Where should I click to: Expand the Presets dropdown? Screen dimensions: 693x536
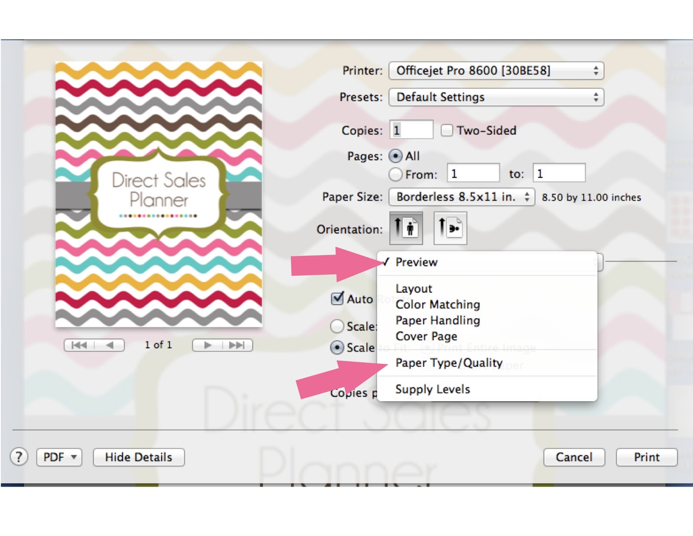click(x=496, y=97)
